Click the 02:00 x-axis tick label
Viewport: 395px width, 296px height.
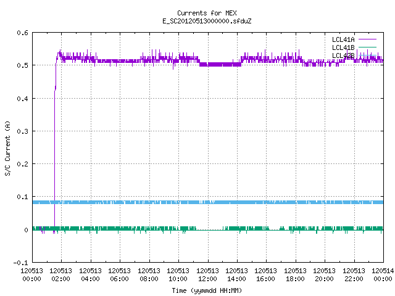(60, 279)
